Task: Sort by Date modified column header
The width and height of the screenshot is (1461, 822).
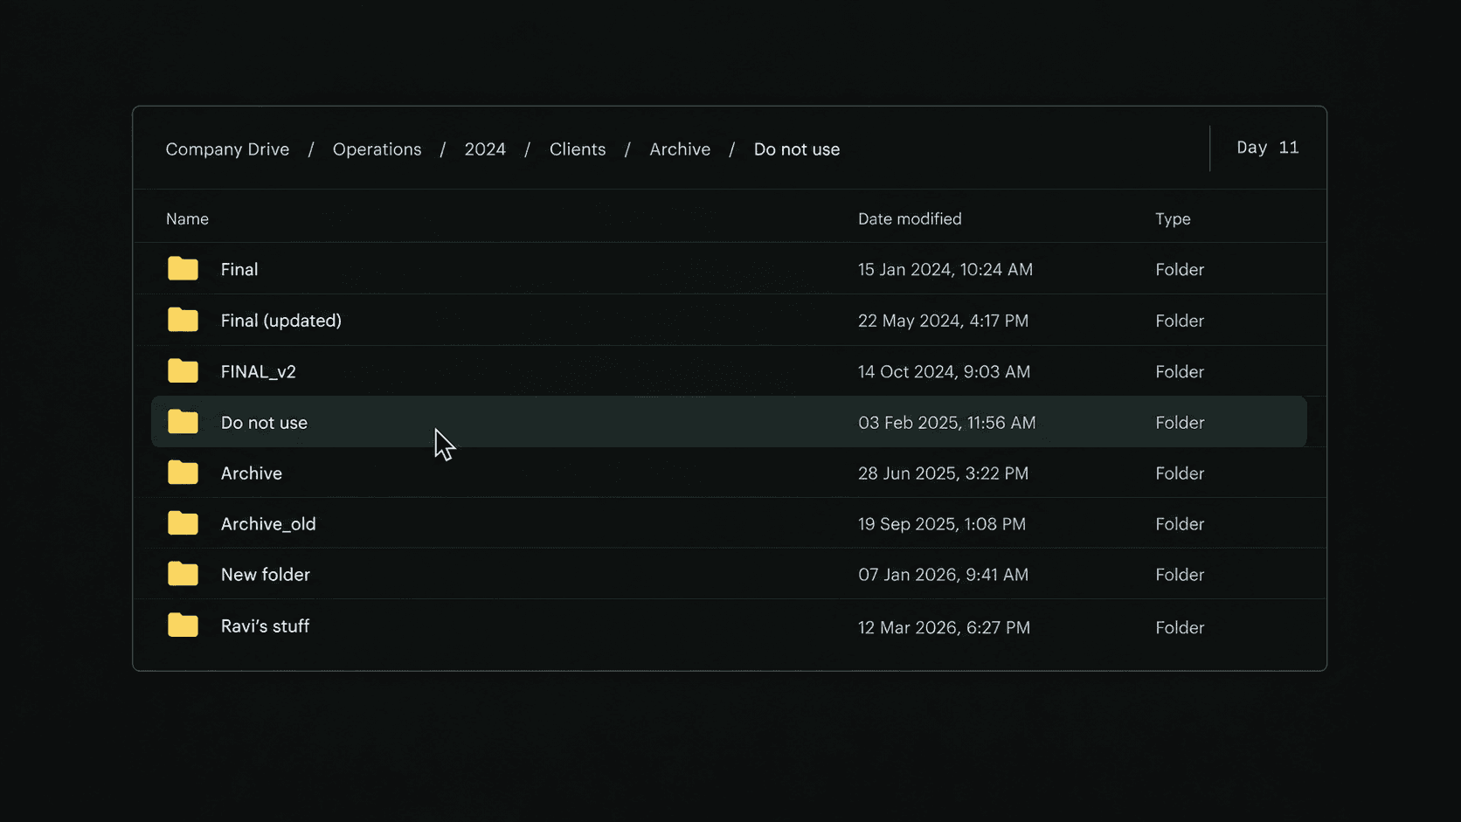Action: (x=910, y=219)
